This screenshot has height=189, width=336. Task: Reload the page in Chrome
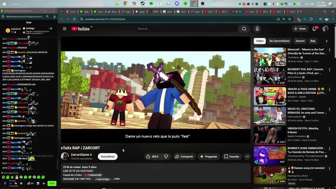(74, 19)
